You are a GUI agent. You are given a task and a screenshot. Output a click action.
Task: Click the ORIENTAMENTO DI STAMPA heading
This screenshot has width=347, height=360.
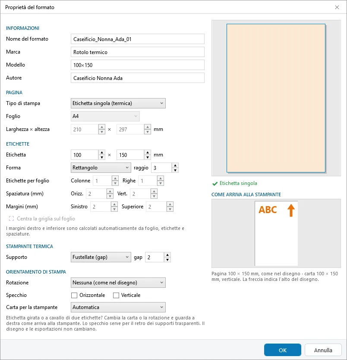pos(36,272)
